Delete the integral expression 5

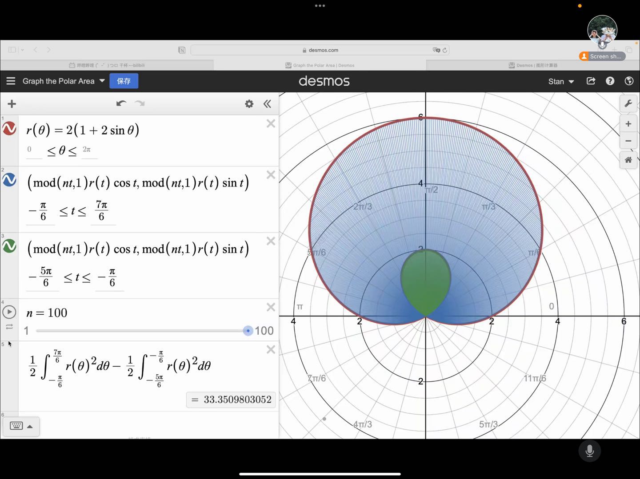click(x=271, y=350)
